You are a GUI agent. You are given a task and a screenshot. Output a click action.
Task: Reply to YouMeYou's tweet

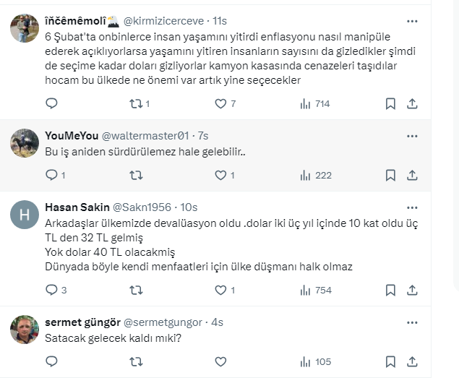[x=51, y=175]
